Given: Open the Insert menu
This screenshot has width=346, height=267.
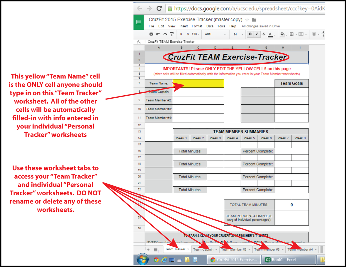Looking at the screenshot, I should click(184, 26).
